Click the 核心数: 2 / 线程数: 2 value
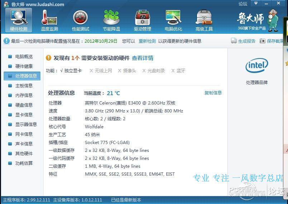288x204 pixels. point(105,119)
